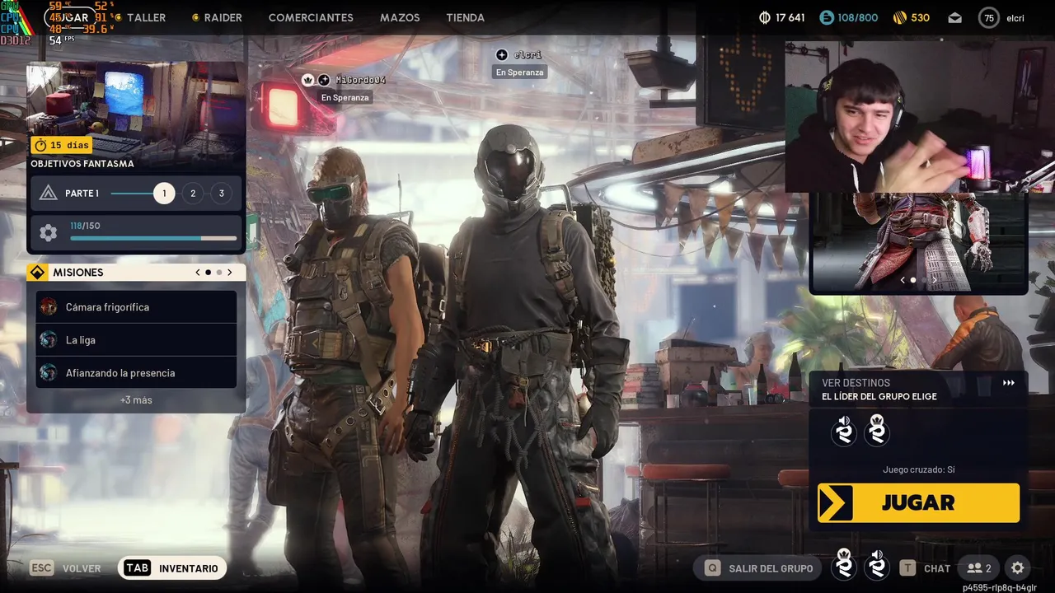The width and height of the screenshot is (1055, 593).
Task: Click right voice icon in destinations panel
Action: [877, 431]
